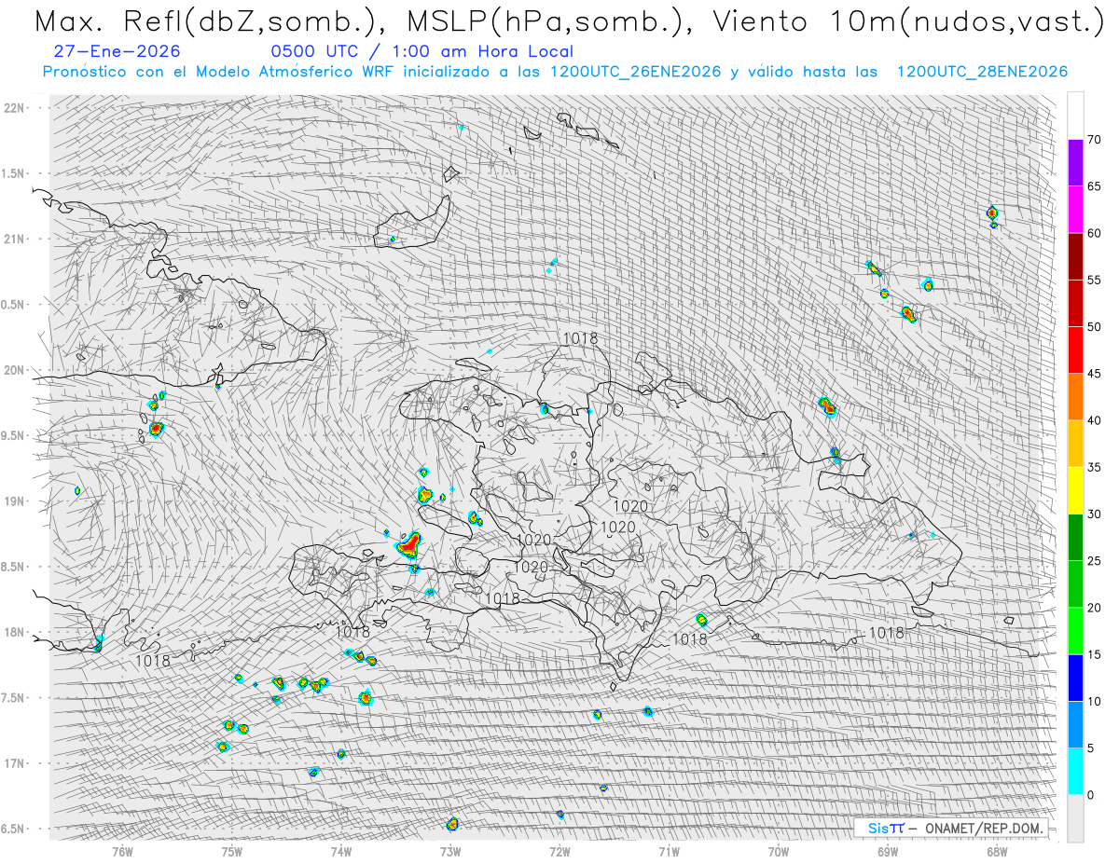This screenshot has height=864, width=1119.
Task: Pick the dark blue 10-15 dBZ colorbar segment
Action: coord(1075,678)
